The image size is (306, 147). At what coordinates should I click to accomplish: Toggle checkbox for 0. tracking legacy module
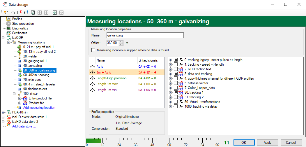coord(176,60)
